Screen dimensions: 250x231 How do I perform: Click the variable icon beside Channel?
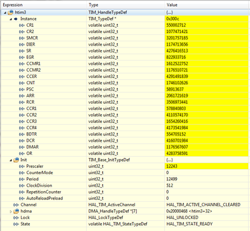pos(16,205)
